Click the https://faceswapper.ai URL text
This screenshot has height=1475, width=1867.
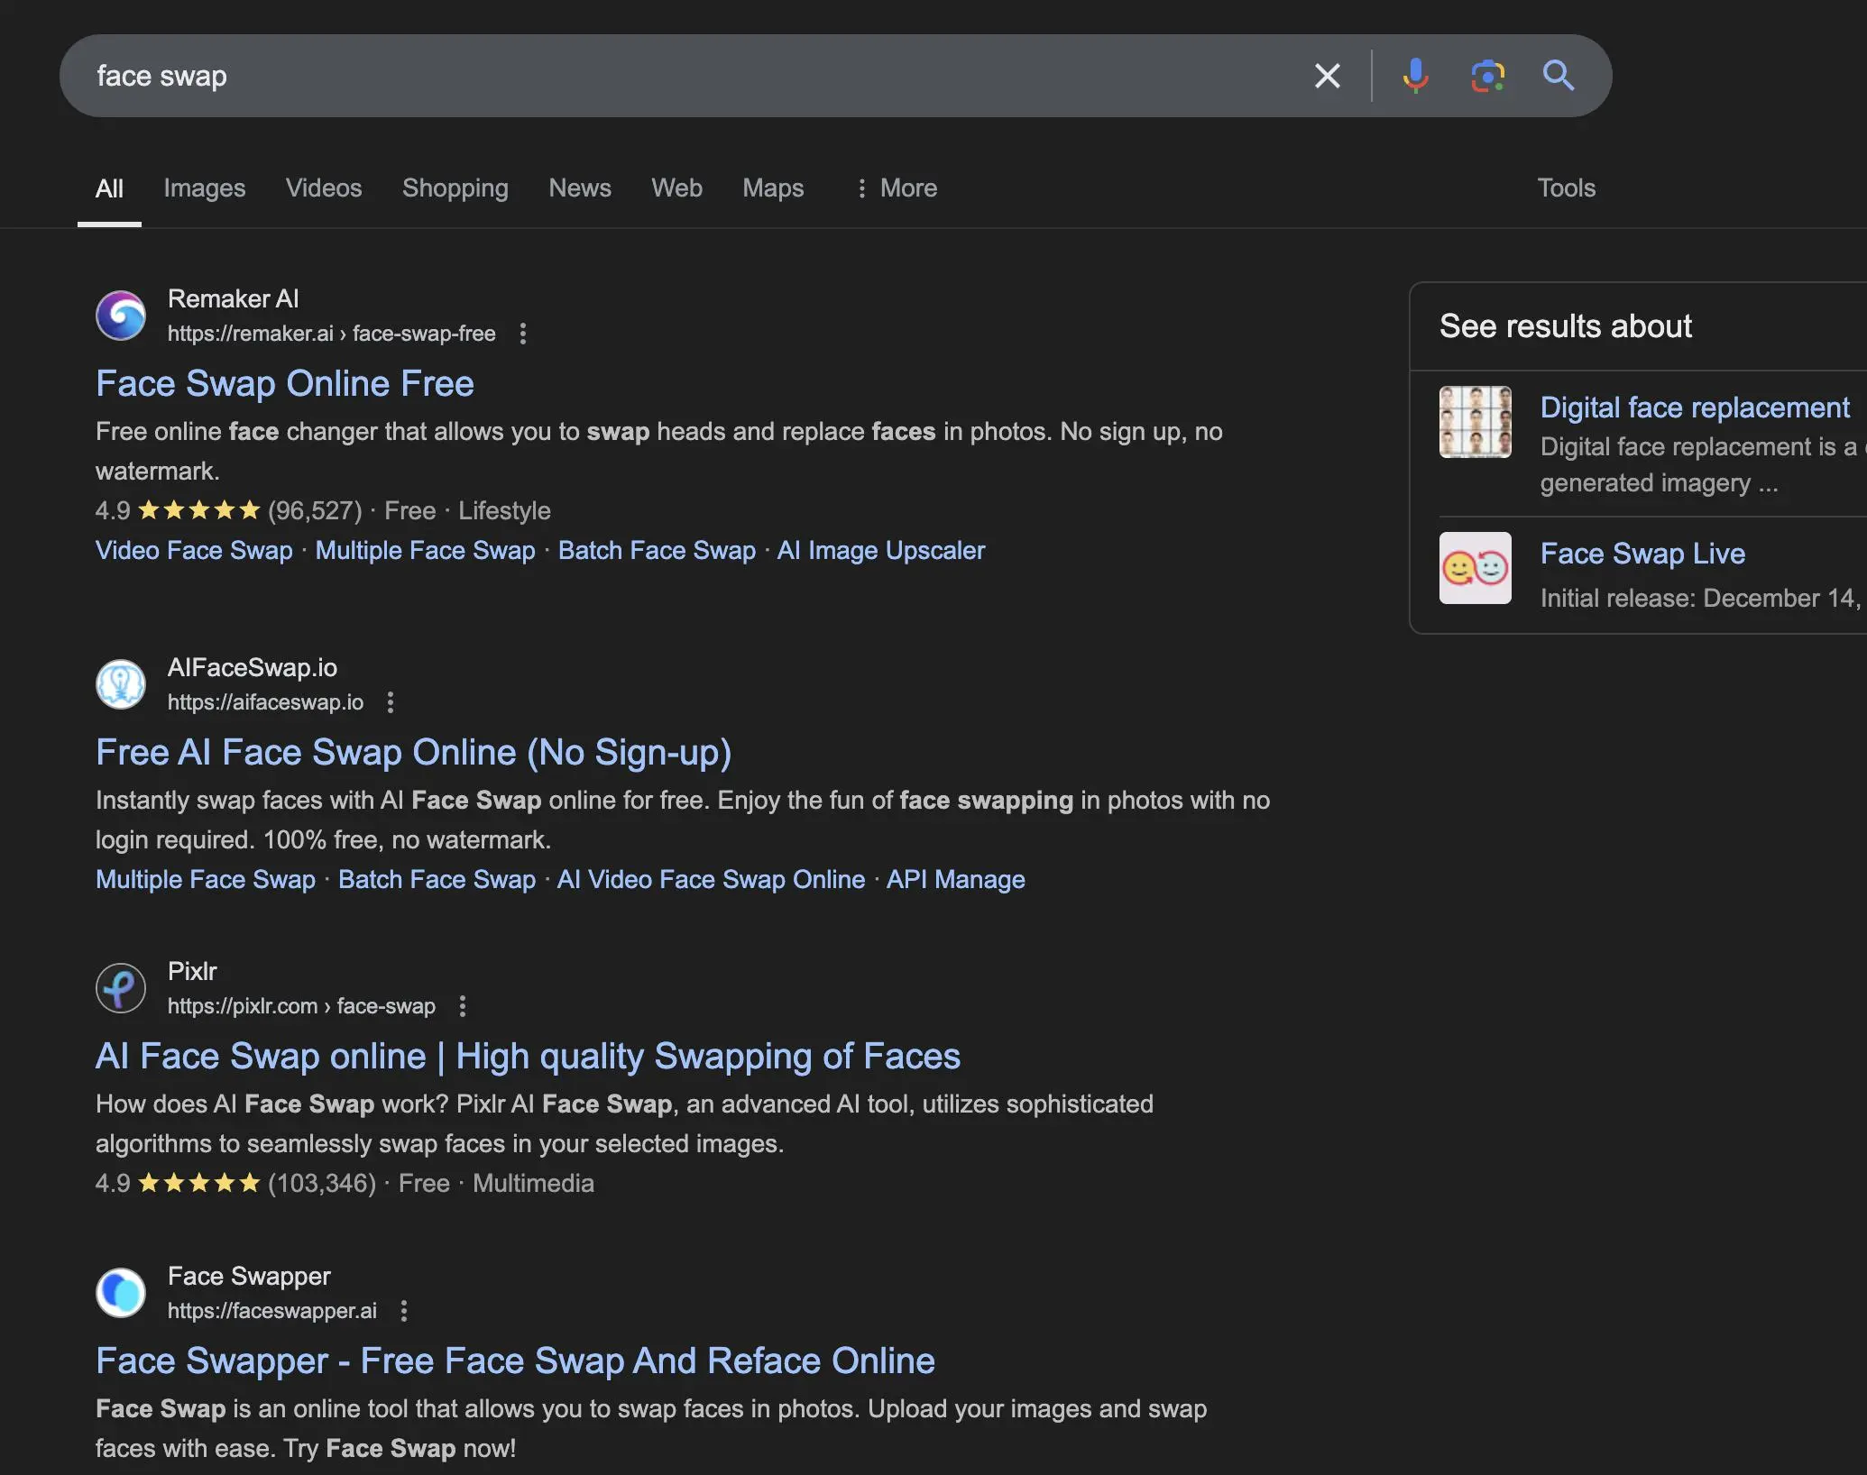click(272, 1311)
